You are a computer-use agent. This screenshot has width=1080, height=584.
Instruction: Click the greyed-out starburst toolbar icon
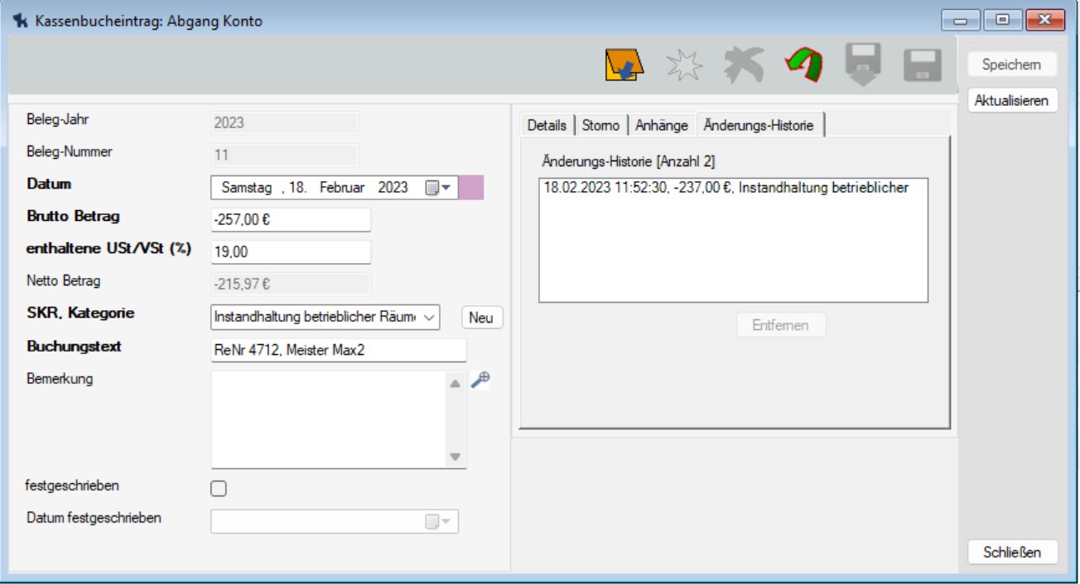tap(684, 65)
